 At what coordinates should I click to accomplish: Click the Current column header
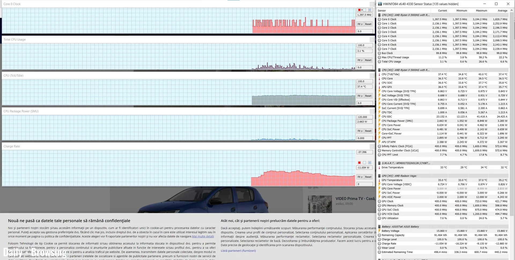442,11
